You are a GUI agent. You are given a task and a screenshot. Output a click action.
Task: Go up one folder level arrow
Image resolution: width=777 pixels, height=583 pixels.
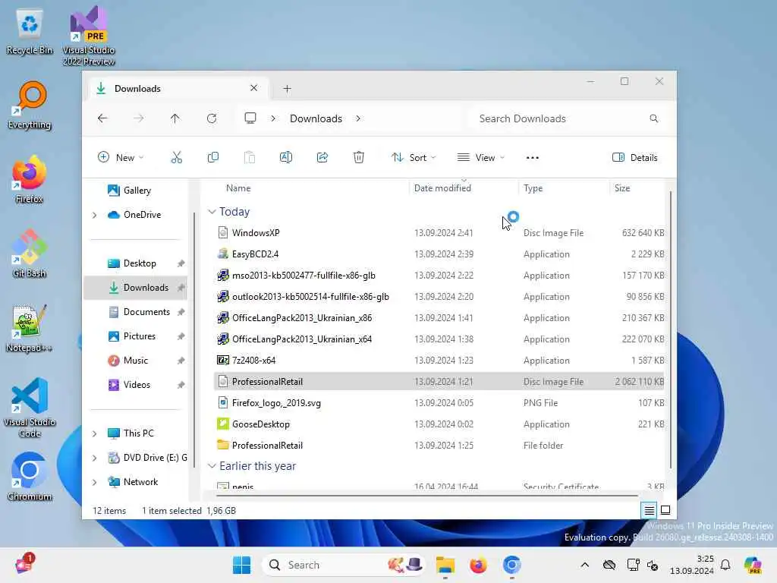(x=175, y=118)
